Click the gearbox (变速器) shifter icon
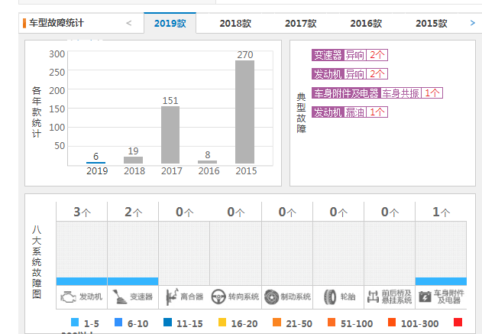This screenshot has width=482, height=334. 120,297
